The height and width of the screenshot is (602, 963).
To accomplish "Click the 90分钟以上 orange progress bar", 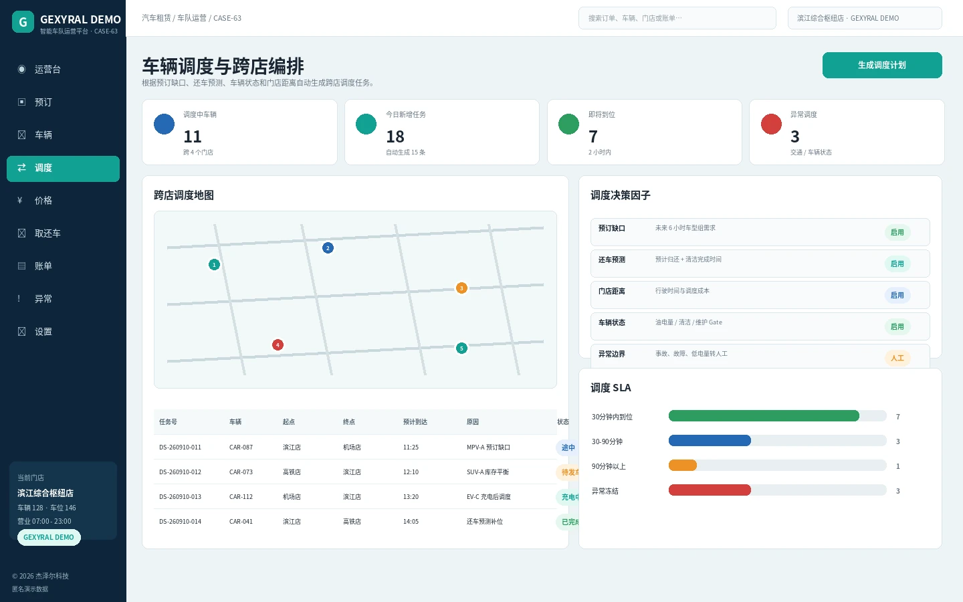I will (683, 466).
